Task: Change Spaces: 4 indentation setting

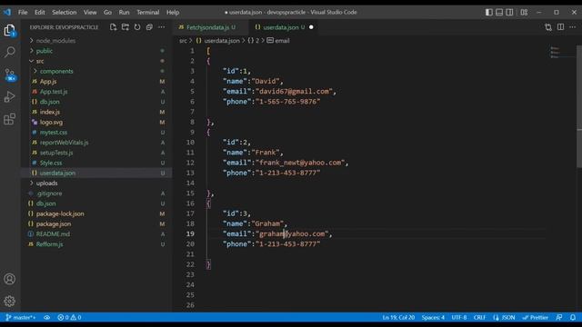Action: pyautogui.click(x=433, y=317)
